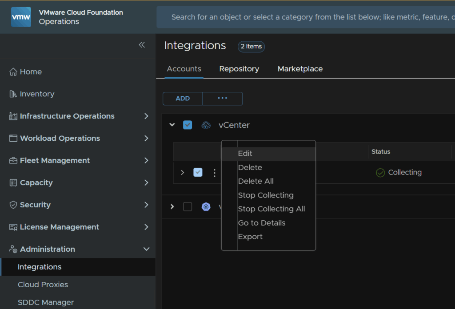The width and height of the screenshot is (455, 309).
Task: Click the Home house icon
Action: tap(13, 71)
